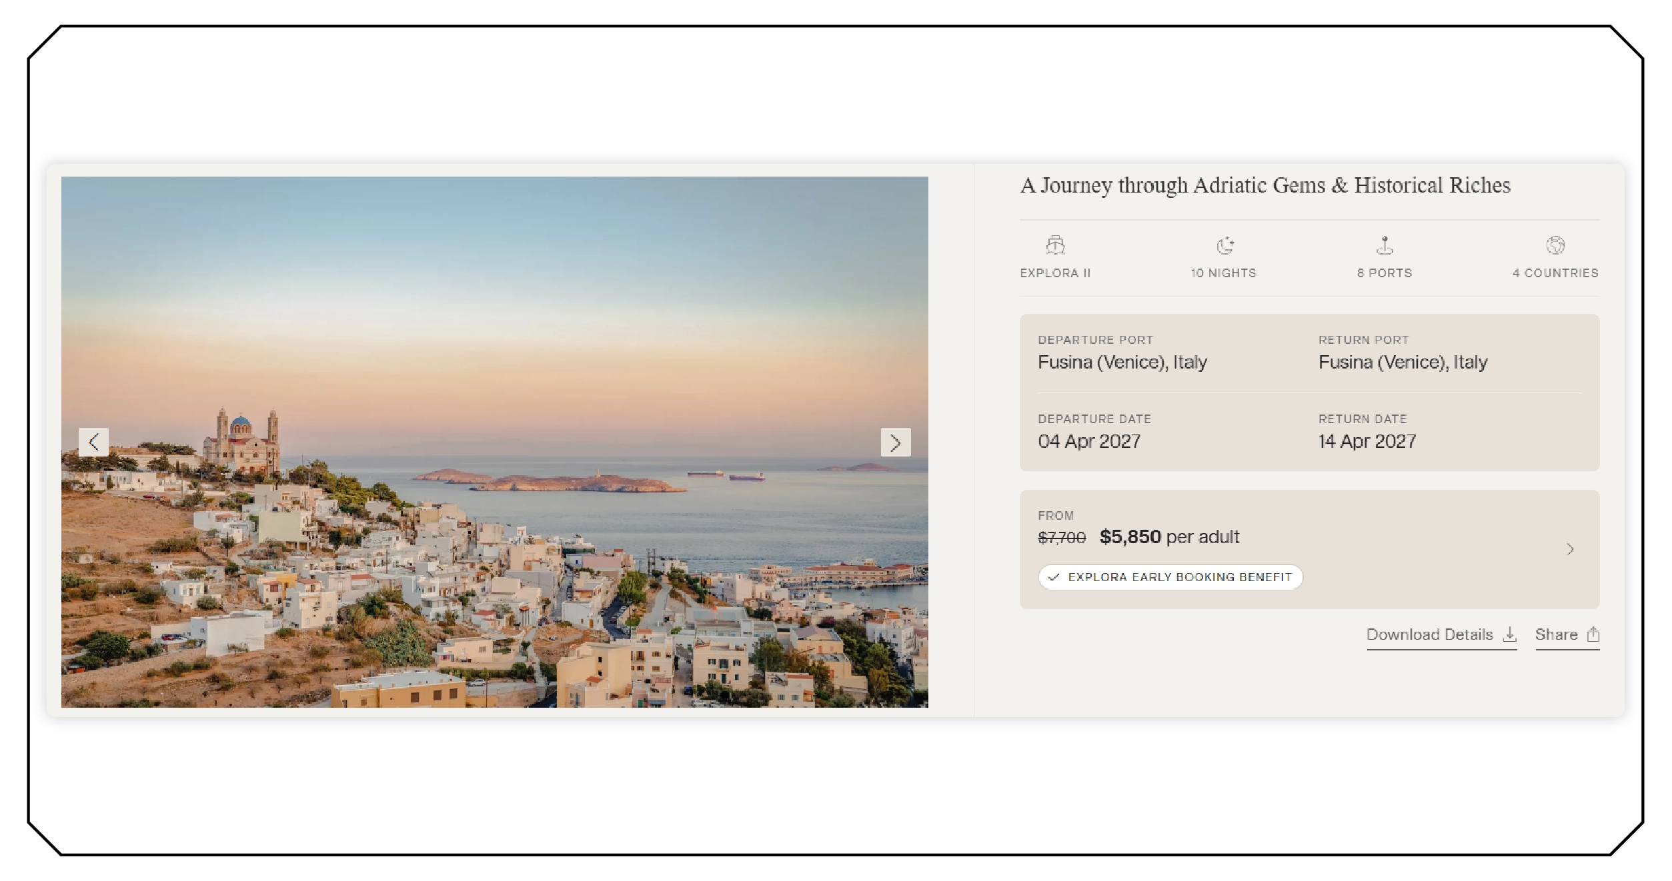Click the download arrow icon

pos(1510,634)
